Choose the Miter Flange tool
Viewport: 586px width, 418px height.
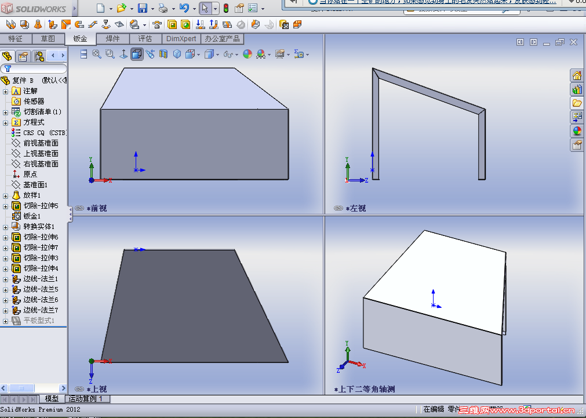pos(65,25)
